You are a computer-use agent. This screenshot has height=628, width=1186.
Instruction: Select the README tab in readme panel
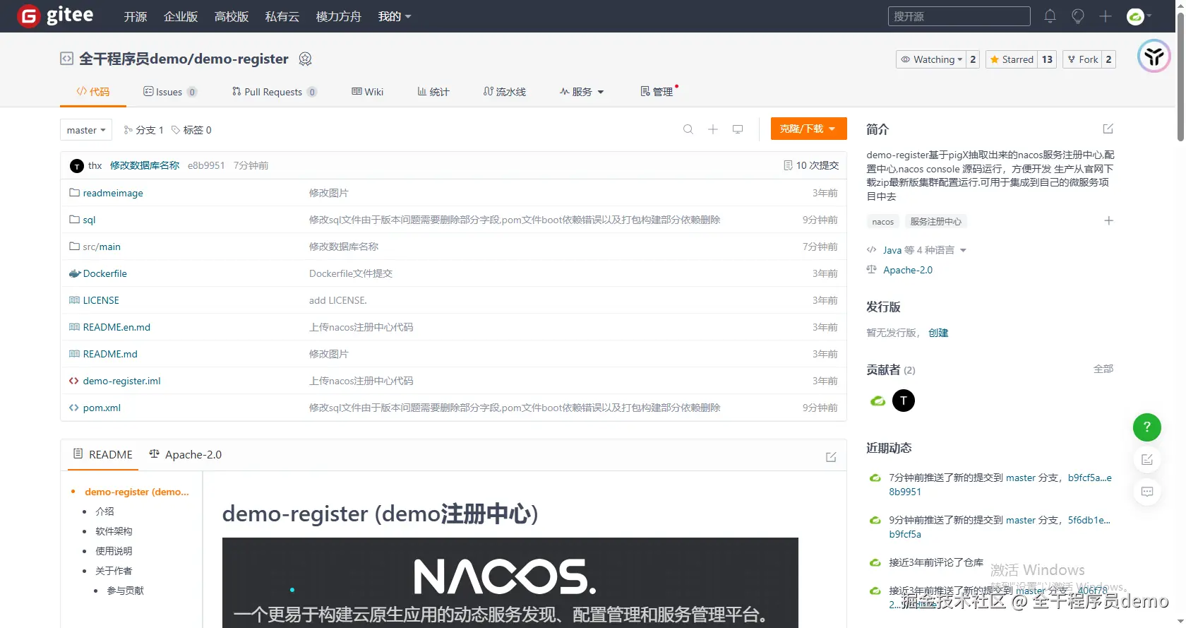pyautogui.click(x=103, y=454)
